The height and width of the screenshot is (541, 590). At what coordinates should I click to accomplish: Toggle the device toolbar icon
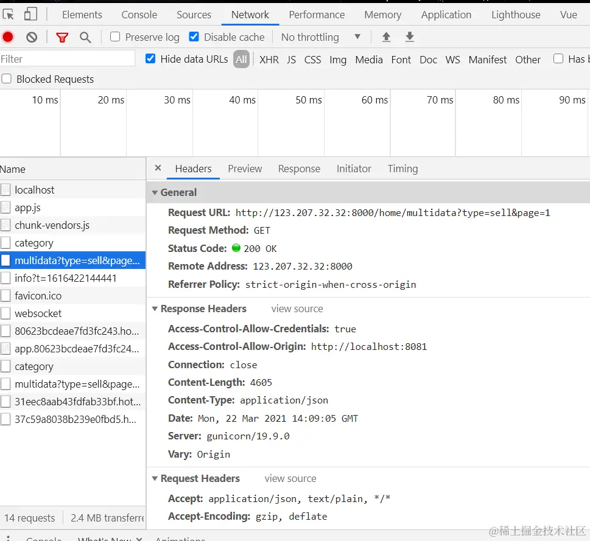tap(30, 14)
